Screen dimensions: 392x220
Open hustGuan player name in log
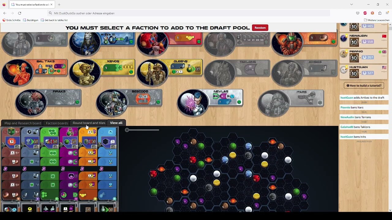(x=347, y=98)
